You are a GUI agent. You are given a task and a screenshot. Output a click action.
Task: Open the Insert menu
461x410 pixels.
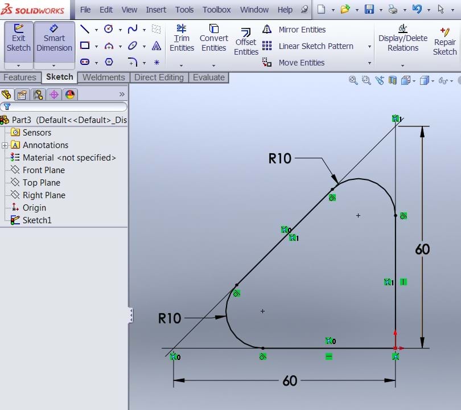pyautogui.click(x=156, y=10)
